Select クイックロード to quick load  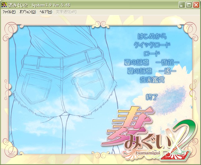(x=152, y=45)
